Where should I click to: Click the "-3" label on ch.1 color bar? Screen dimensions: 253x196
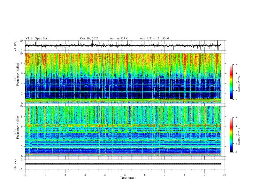click(x=235, y=64)
